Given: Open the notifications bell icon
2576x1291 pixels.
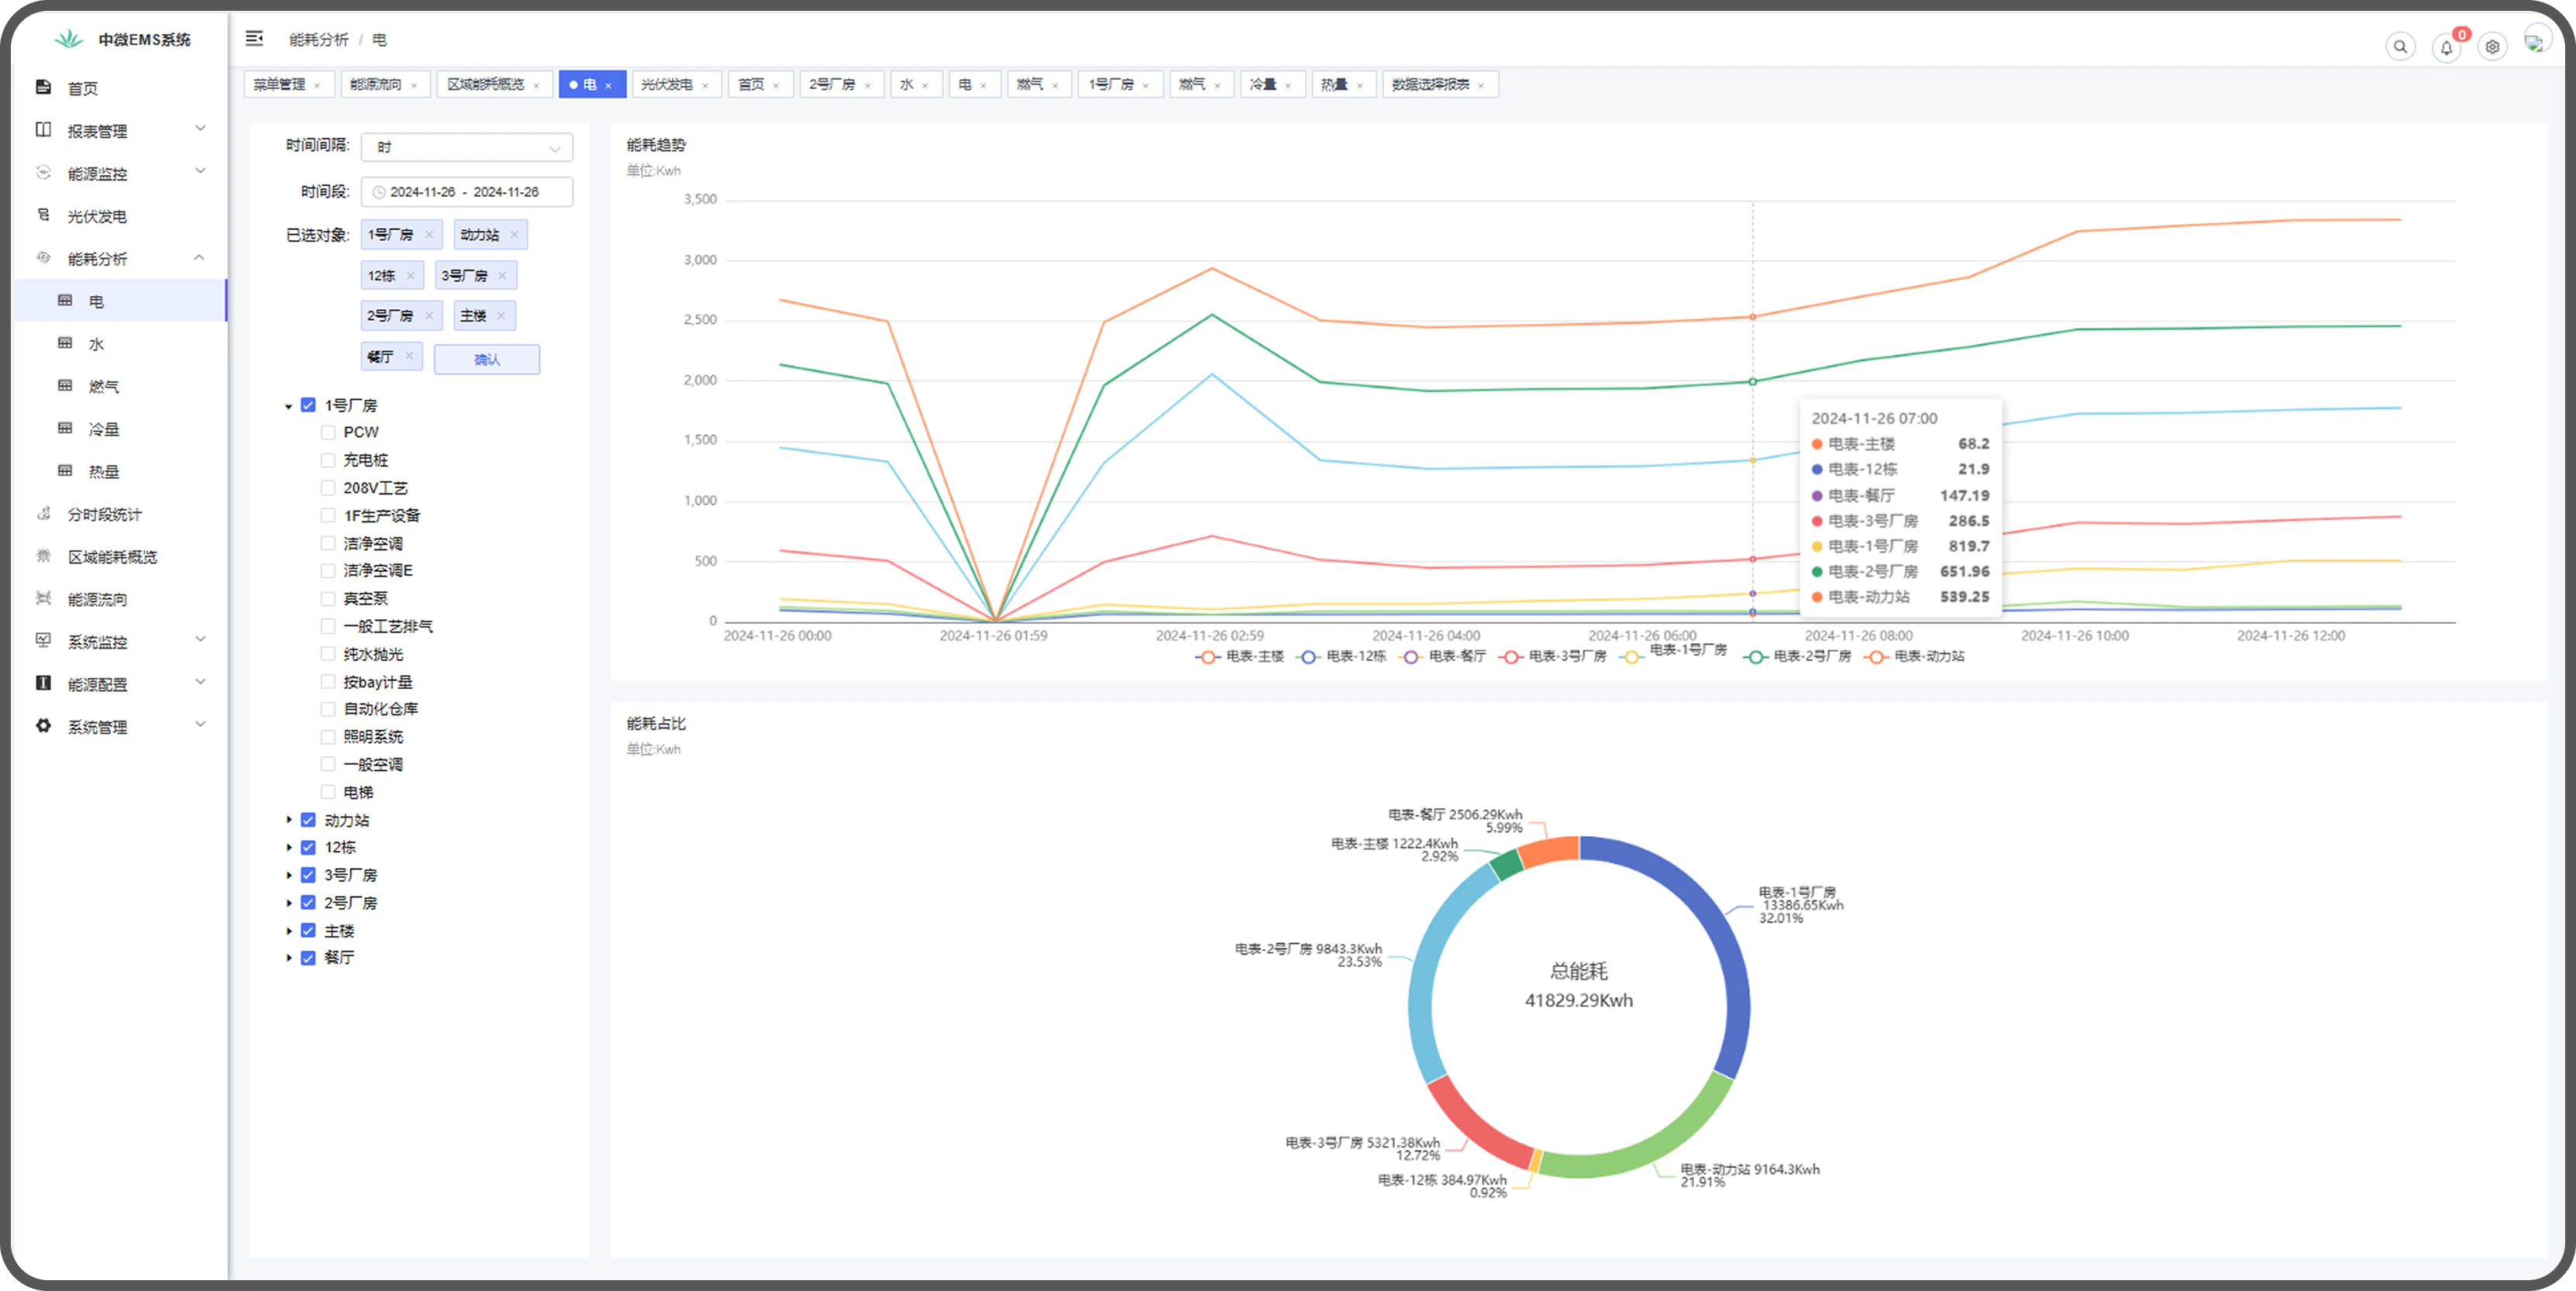Looking at the screenshot, I should pyautogui.click(x=2446, y=47).
